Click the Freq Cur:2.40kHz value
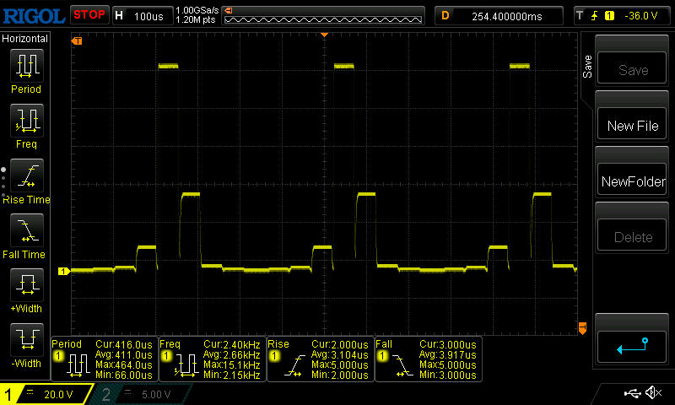Image resolution: width=675 pixels, height=405 pixels. coord(231,345)
